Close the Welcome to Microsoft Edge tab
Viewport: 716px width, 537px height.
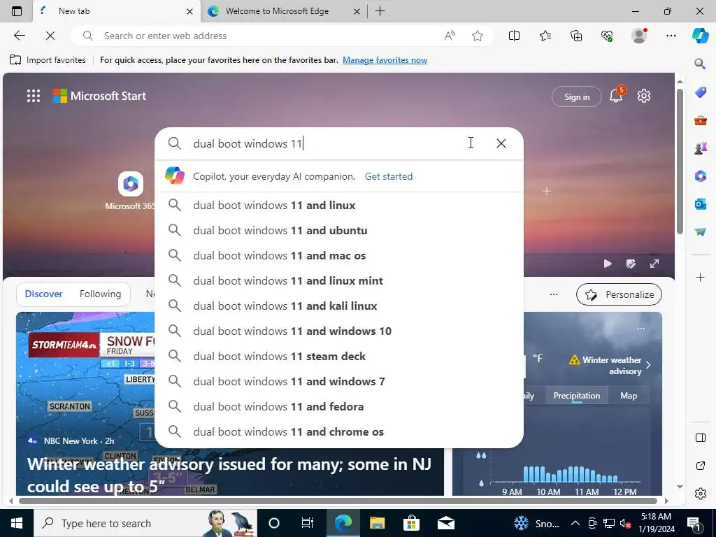(x=357, y=11)
